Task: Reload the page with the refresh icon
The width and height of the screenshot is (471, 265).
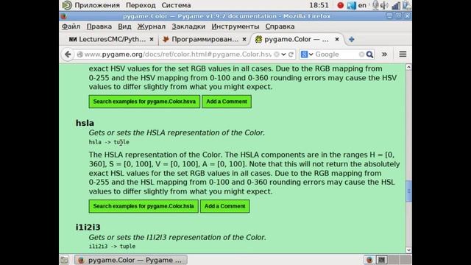Action: point(291,54)
